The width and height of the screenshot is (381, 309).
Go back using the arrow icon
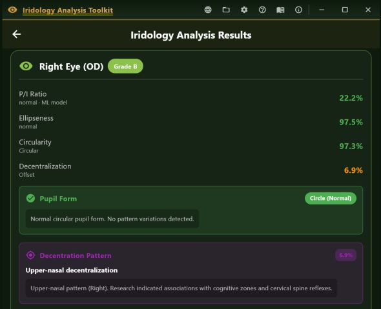pos(17,34)
